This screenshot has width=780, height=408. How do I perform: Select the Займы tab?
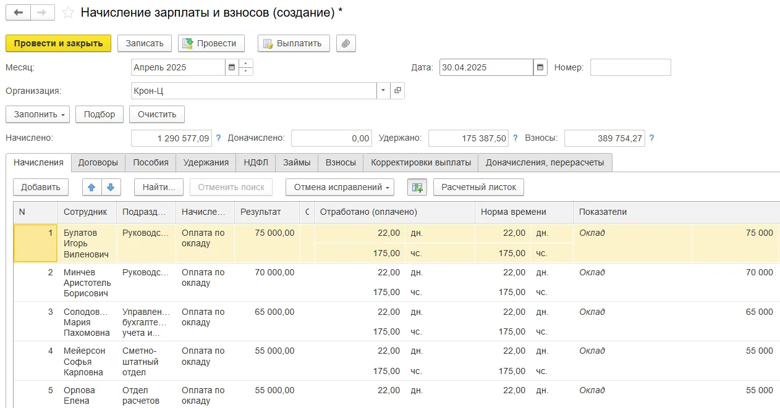(x=297, y=162)
